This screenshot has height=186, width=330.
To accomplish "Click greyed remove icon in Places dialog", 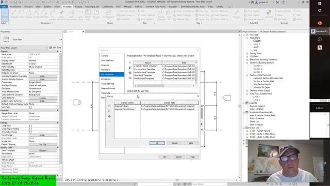I will click(109, 121).
